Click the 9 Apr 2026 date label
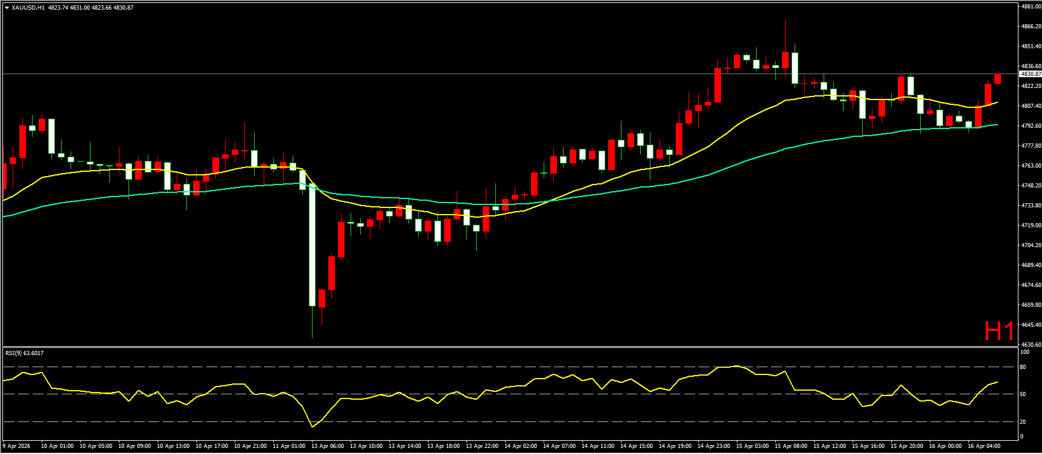 click(x=16, y=446)
